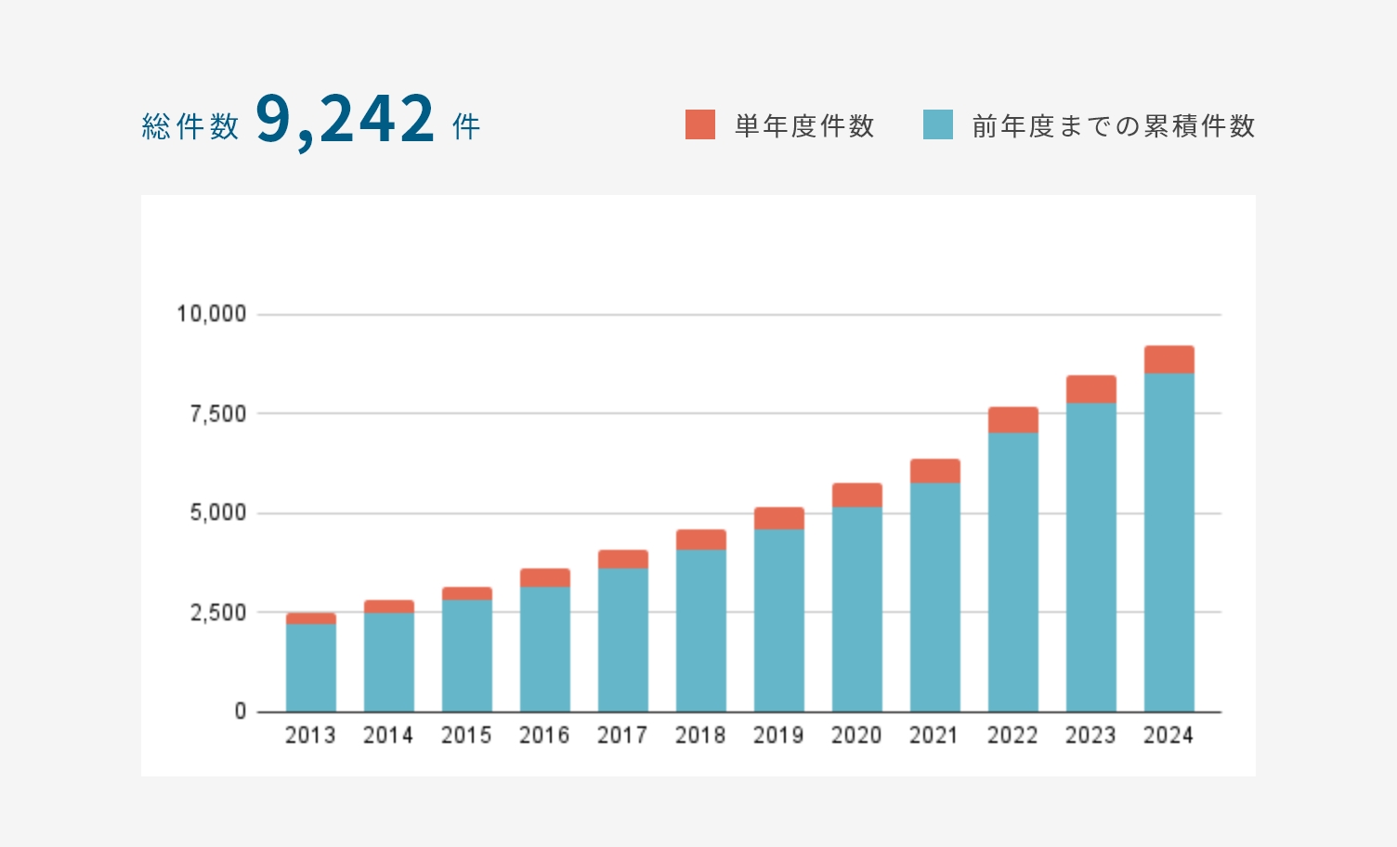This screenshot has width=1397, height=847.
Task: Select the 10,000 y-axis label
Action: tap(212, 314)
